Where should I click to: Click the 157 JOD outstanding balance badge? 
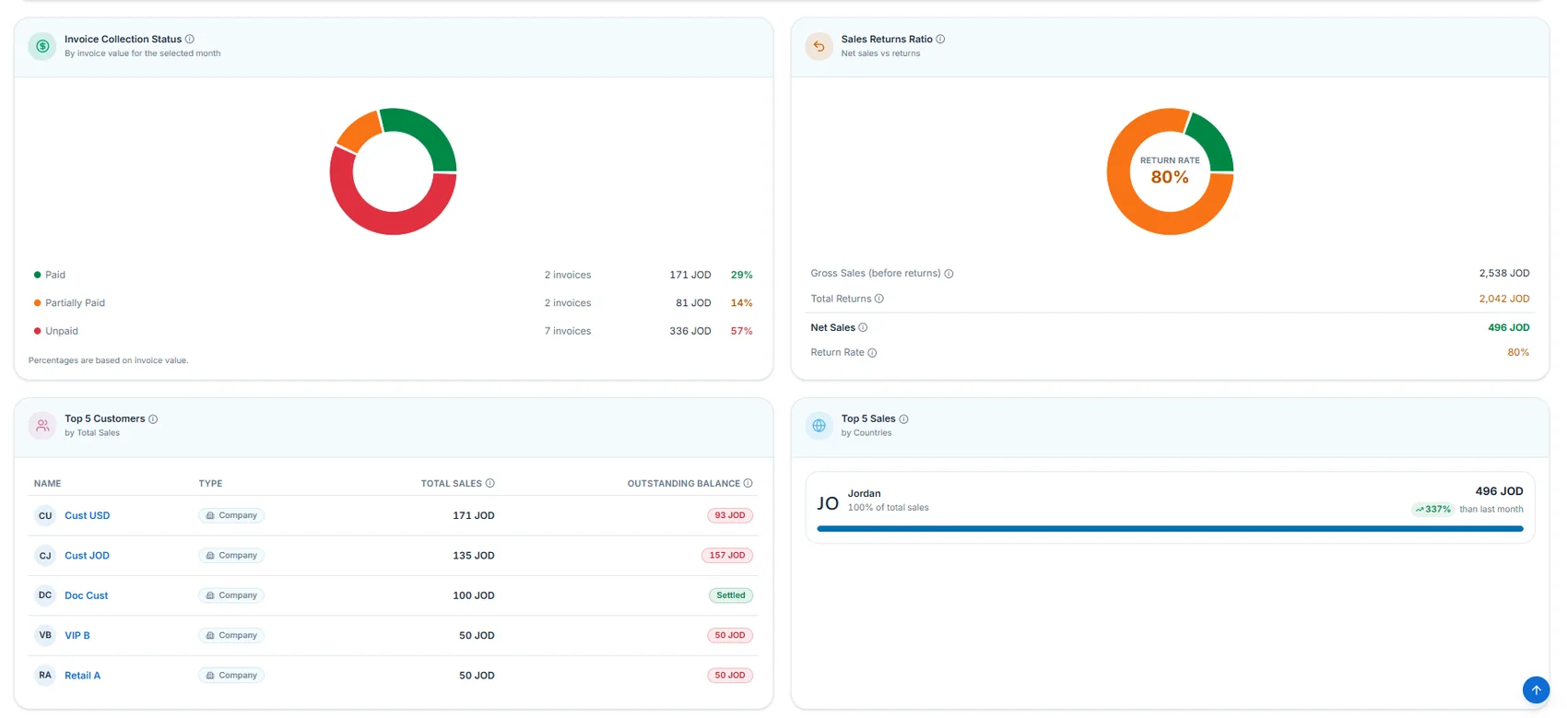727,556
